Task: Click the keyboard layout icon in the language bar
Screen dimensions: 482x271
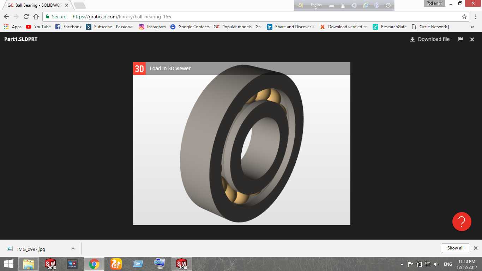Action: point(332,5)
